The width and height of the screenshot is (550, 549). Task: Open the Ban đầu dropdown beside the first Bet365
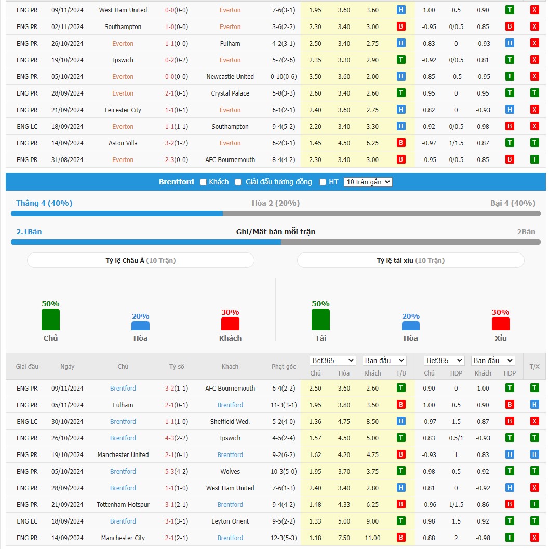pos(384,360)
